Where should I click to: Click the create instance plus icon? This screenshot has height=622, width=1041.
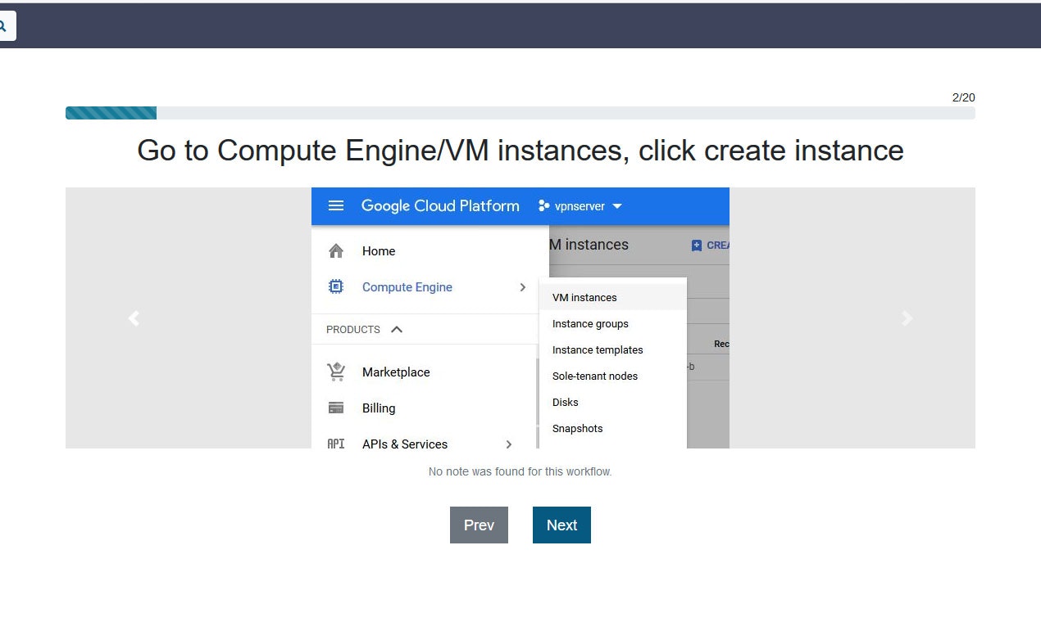[697, 245]
